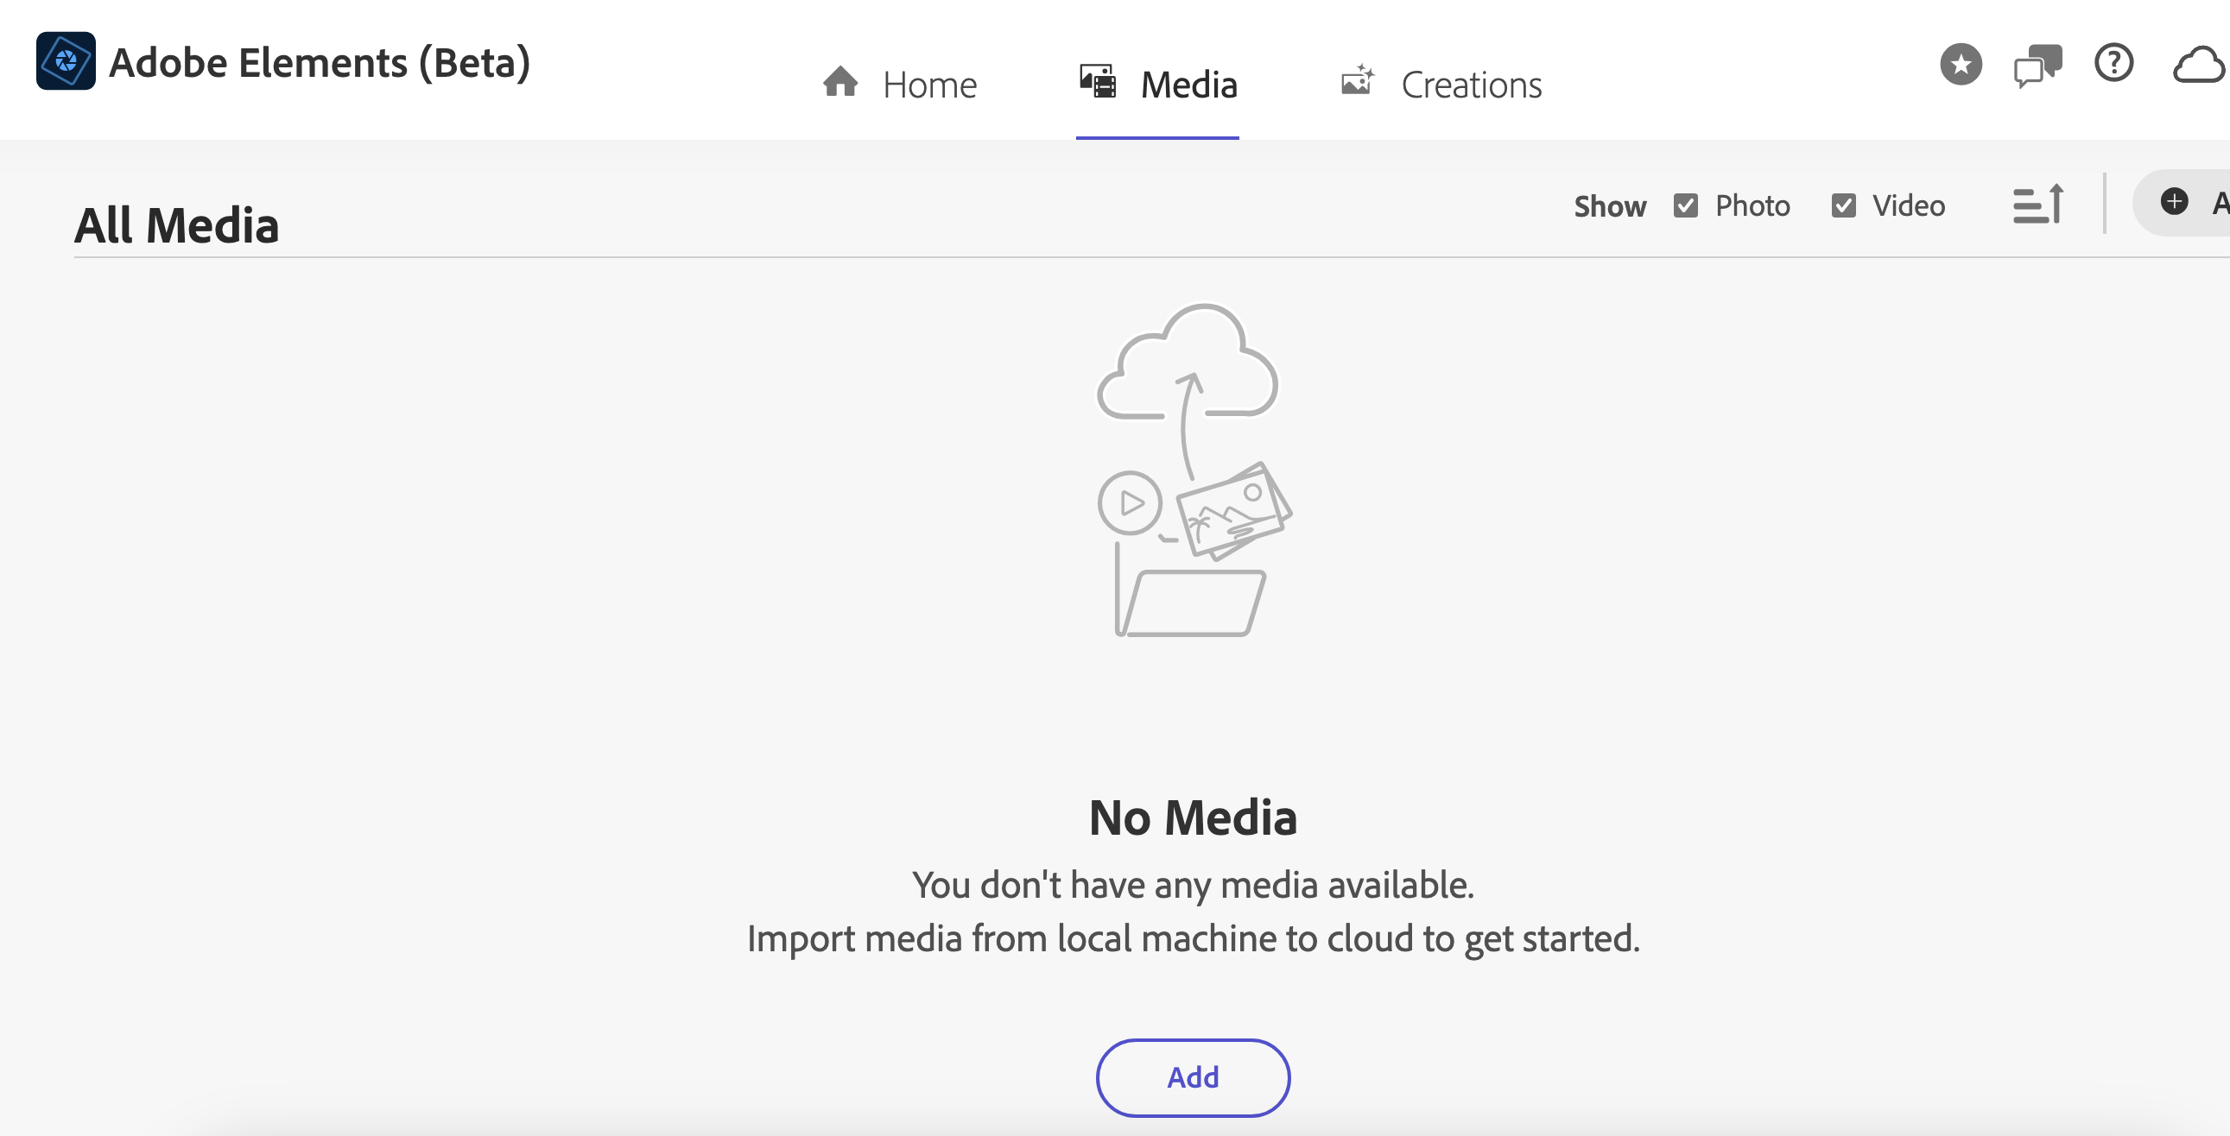Open the sort order control
Viewport: 2230px width, 1136px height.
point(2037,205)
